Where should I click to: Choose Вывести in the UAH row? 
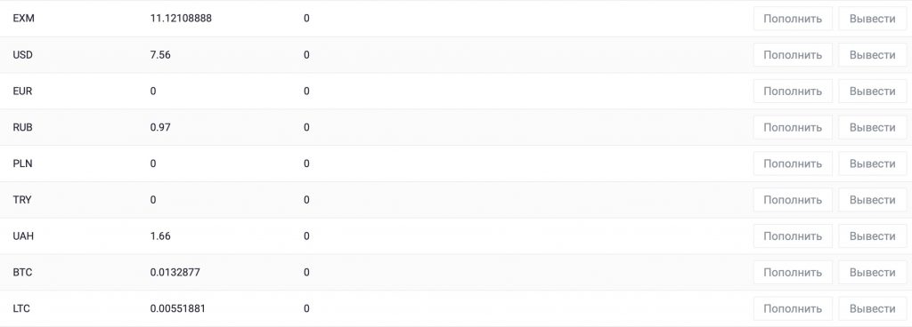click(x=873, y=236)
